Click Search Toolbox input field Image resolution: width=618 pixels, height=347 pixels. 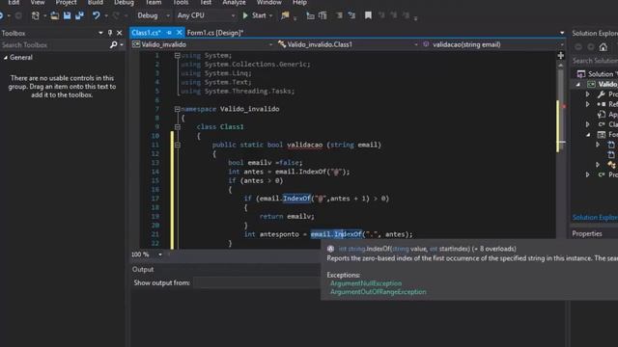pos(54,45)
